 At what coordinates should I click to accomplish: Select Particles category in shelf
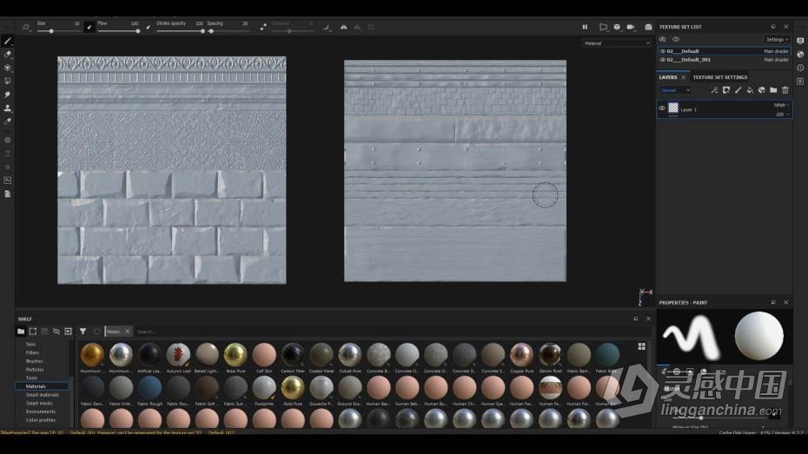click(x=35, y=370)
